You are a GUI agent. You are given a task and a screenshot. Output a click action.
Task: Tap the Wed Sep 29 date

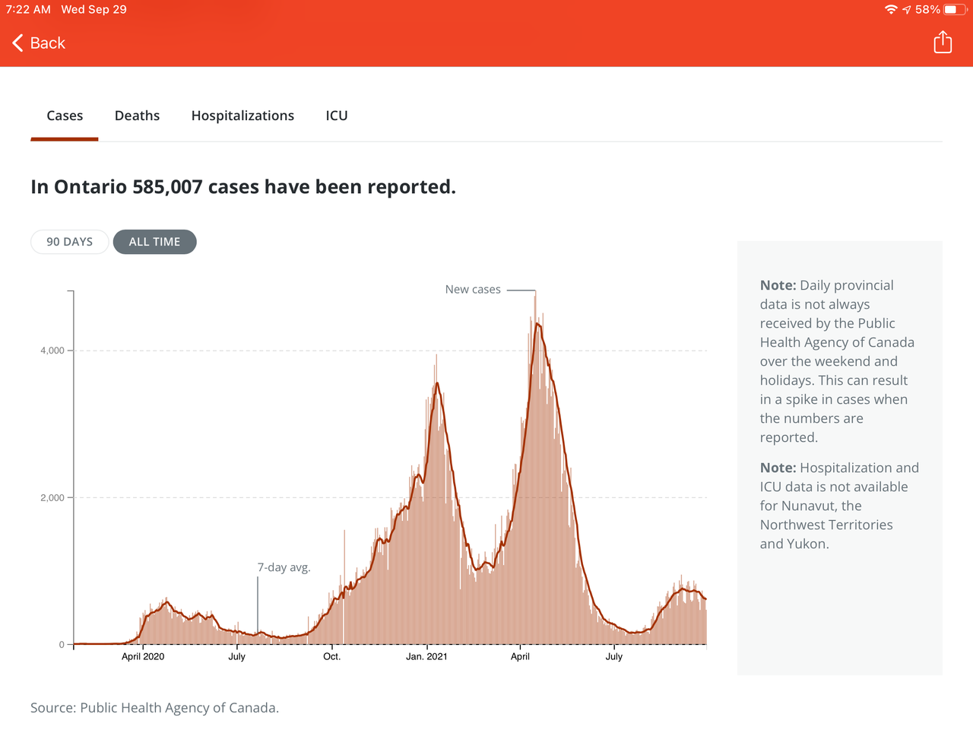(x=93, y=9)
